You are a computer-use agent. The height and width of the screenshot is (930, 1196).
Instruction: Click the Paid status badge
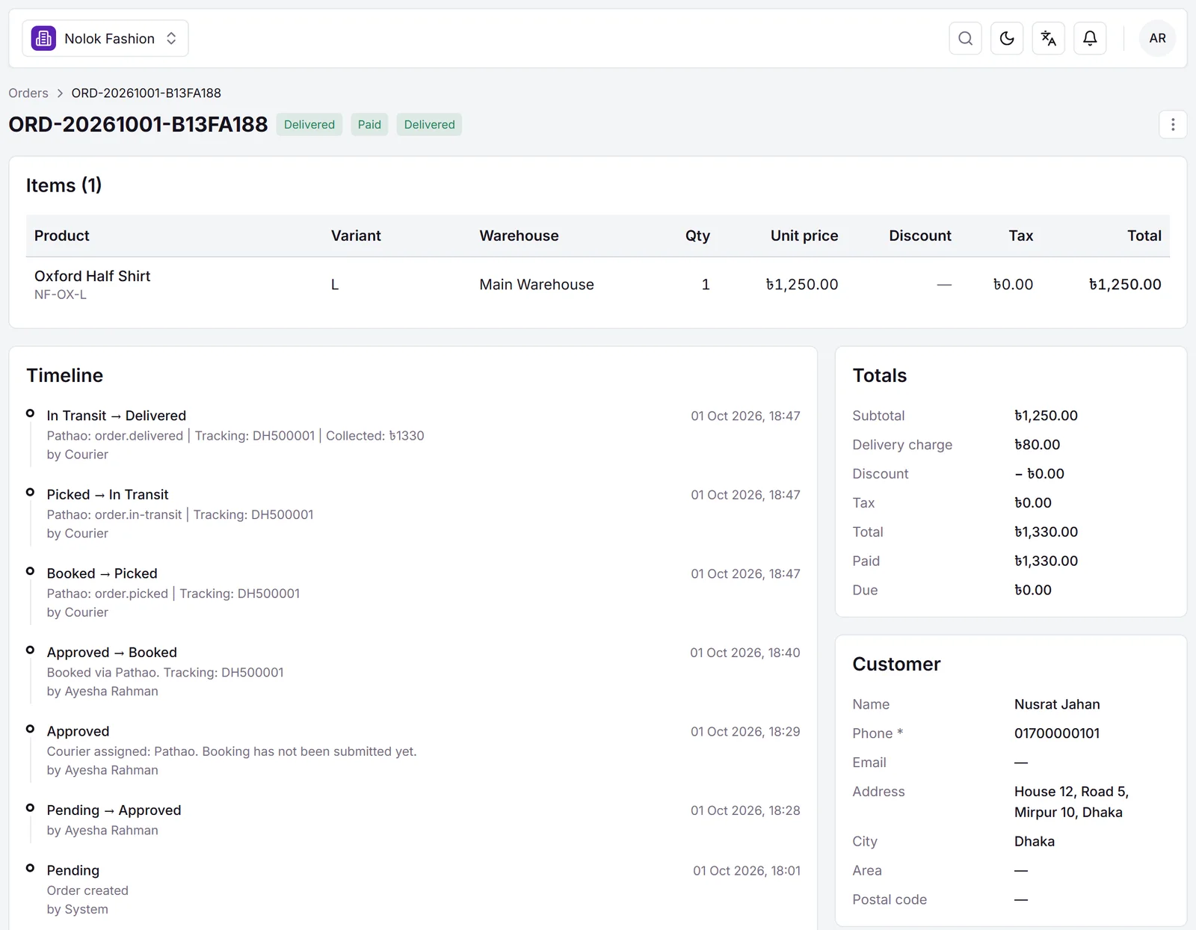pyautogui.click(x=369, y=124)
